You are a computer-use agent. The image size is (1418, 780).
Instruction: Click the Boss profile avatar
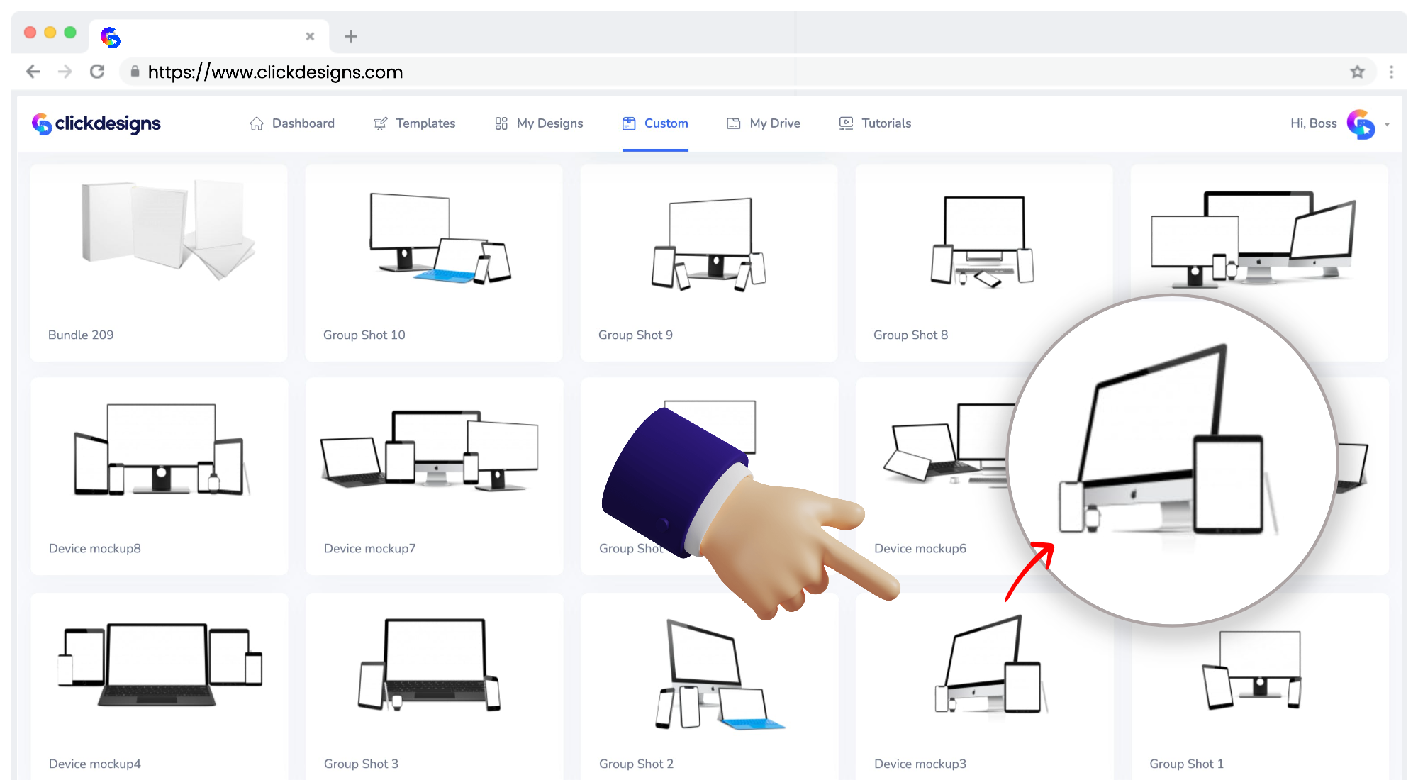click(1361, 124)
